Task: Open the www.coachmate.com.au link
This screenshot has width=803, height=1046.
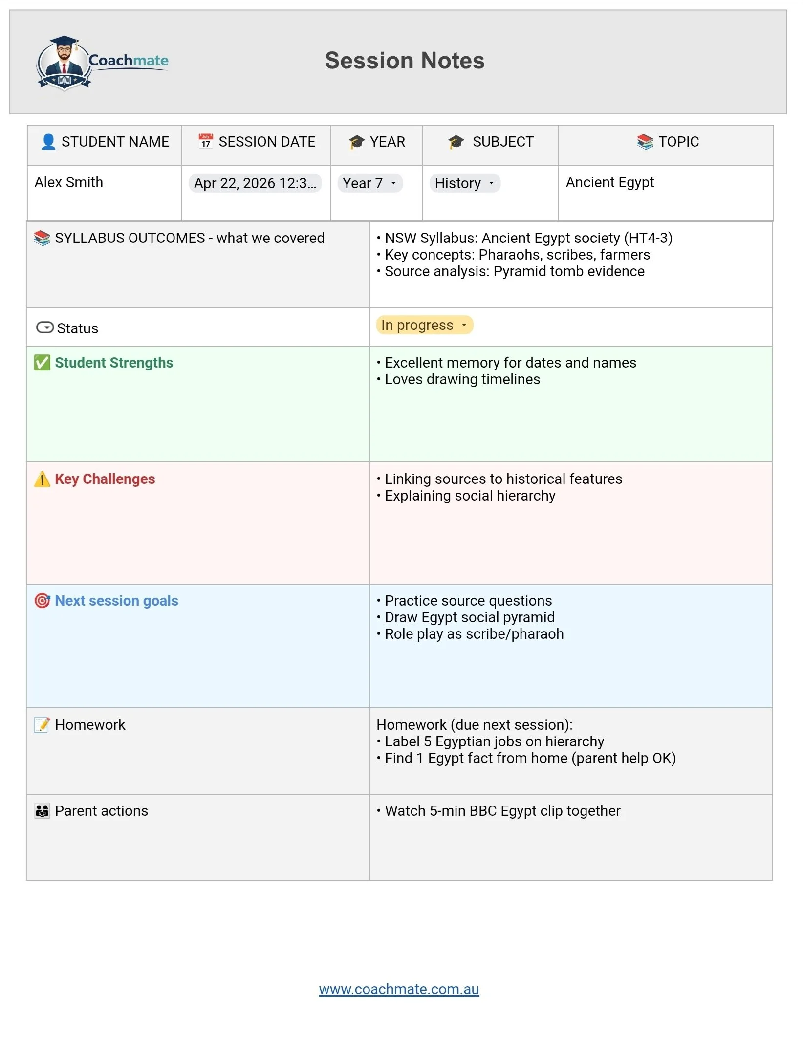Action: 399,989
